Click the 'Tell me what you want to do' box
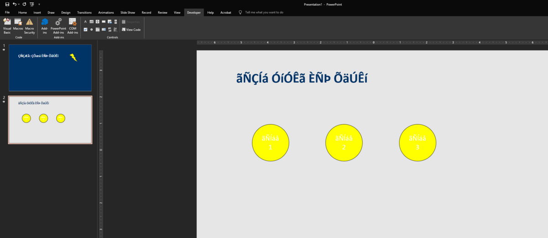 [264, 12]
